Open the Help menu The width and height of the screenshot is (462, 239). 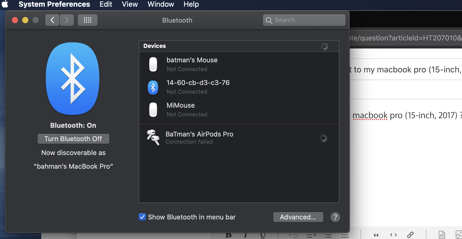tap(191, 4)
